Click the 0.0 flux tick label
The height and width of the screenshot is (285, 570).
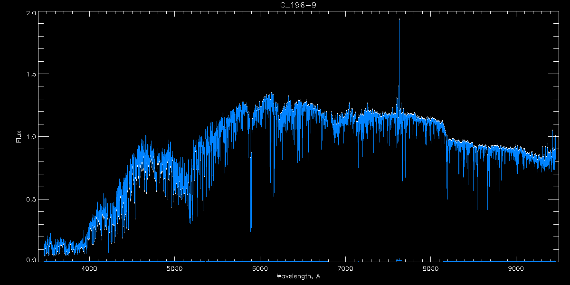tap(31, 260)
